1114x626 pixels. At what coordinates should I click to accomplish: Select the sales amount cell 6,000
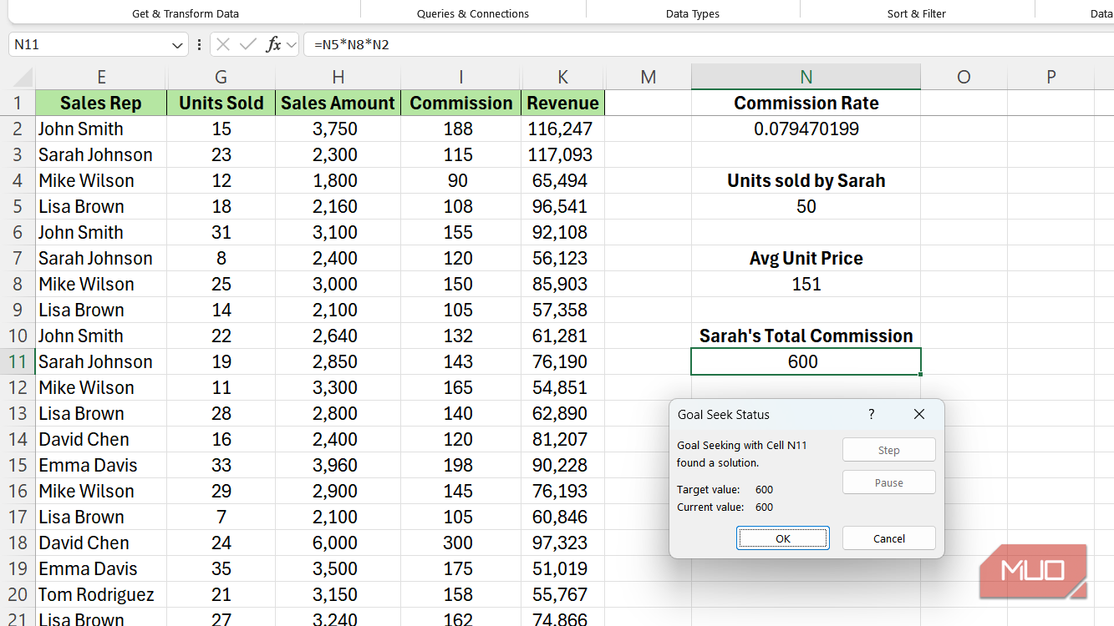click(338, 543)
